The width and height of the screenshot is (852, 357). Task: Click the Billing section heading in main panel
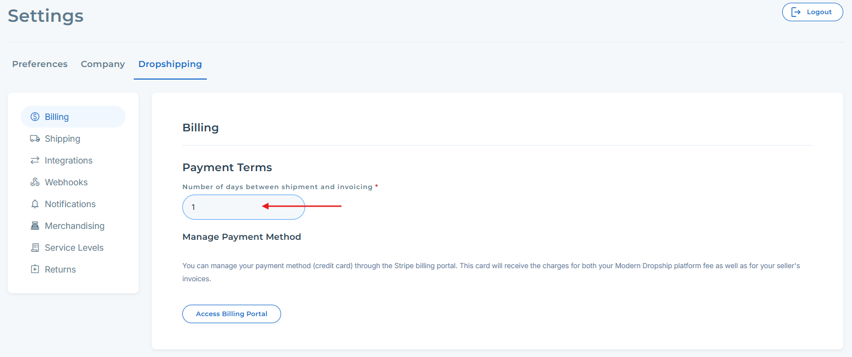tap(200, 128)
